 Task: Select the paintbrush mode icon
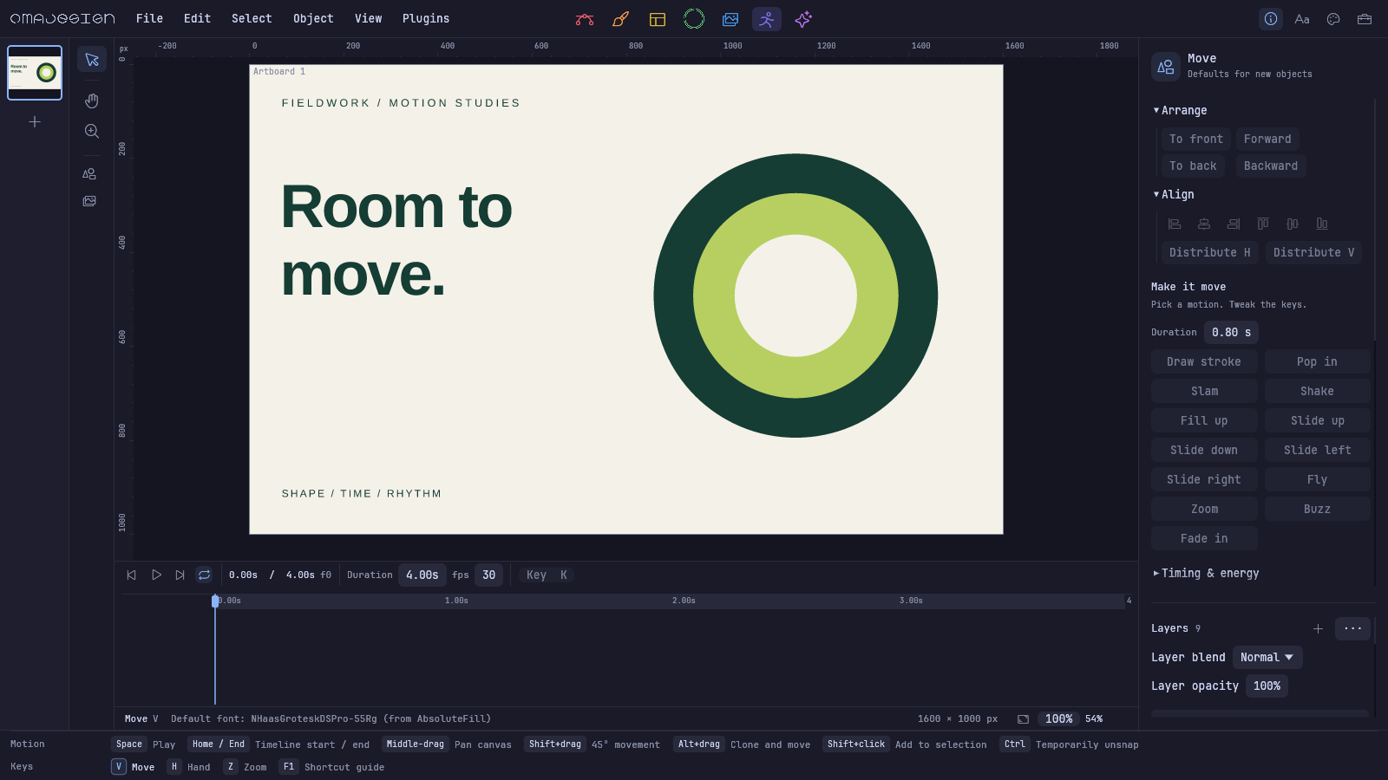pos(621,19)
